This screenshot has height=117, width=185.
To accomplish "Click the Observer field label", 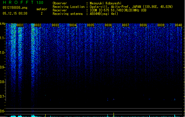I will tap(60, 3).
